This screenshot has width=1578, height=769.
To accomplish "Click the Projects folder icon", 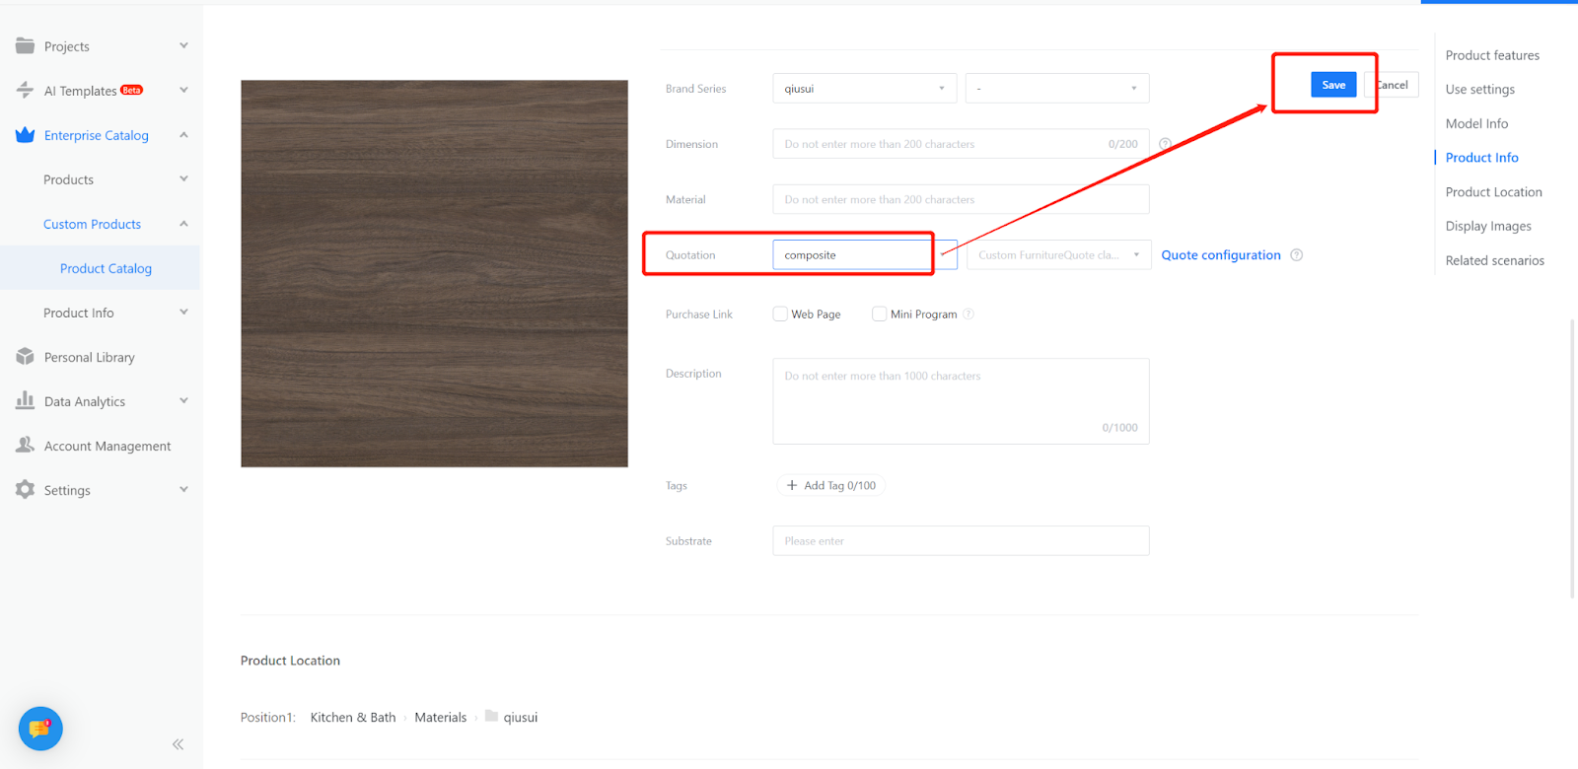I will click(26, 46).
